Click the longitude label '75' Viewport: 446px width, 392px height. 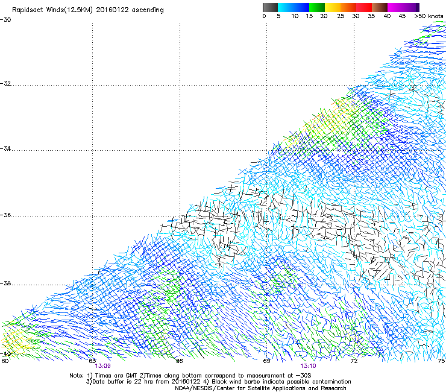[x=441, y=361]
